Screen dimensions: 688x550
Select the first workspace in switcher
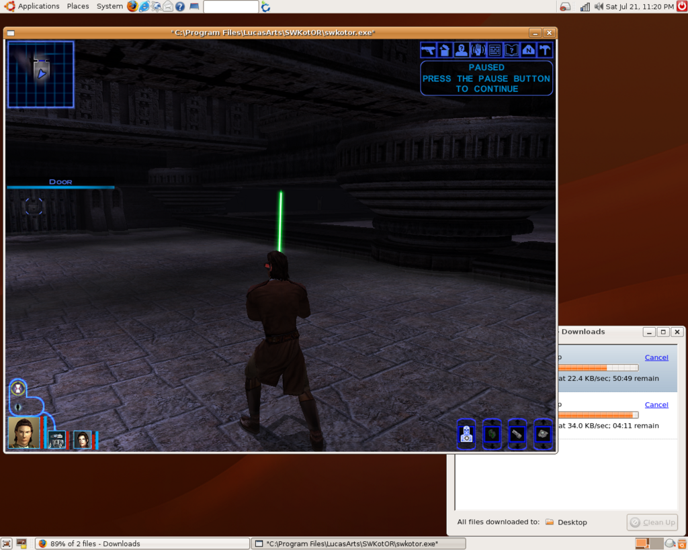(x=642, y=543)
